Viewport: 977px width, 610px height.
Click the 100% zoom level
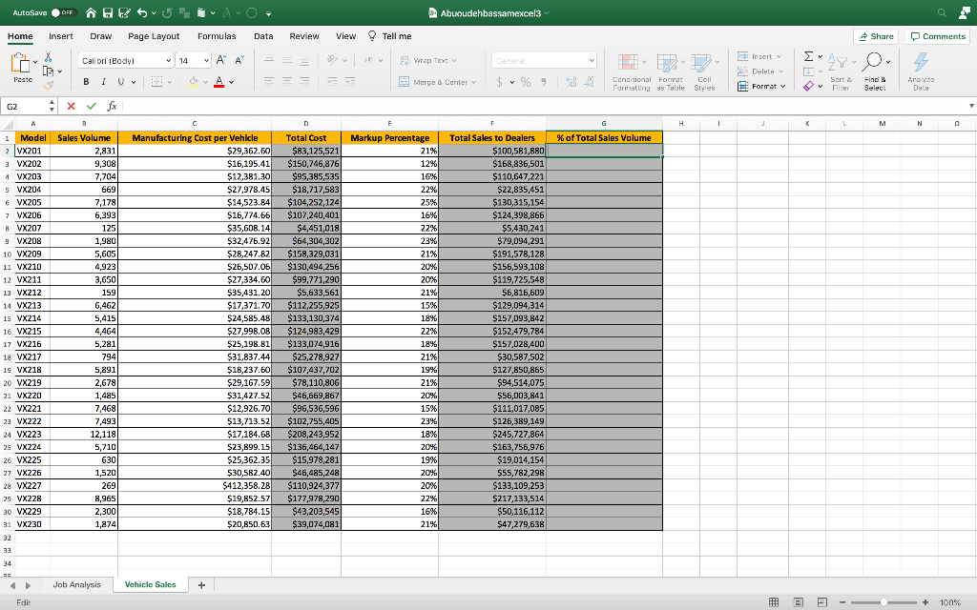coord(949,602)
